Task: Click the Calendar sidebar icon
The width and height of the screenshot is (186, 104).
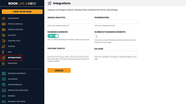Action: point(4,79)
